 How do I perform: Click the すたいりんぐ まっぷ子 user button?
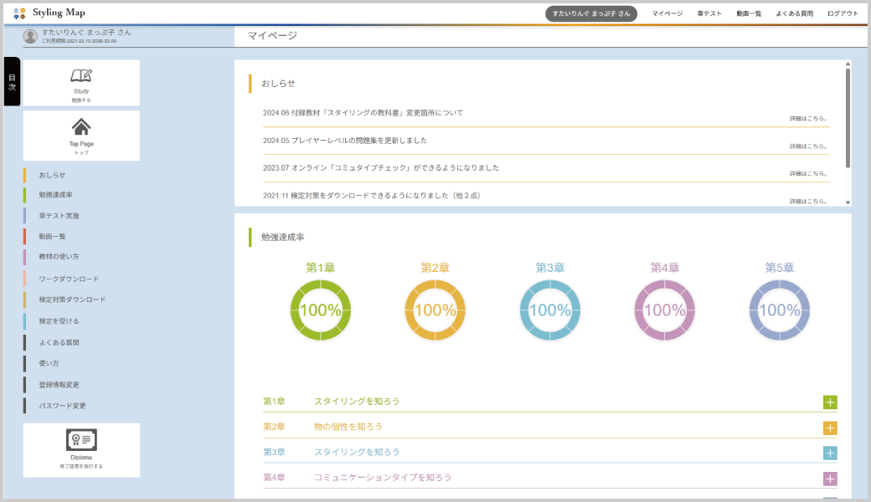click(590, 13)
